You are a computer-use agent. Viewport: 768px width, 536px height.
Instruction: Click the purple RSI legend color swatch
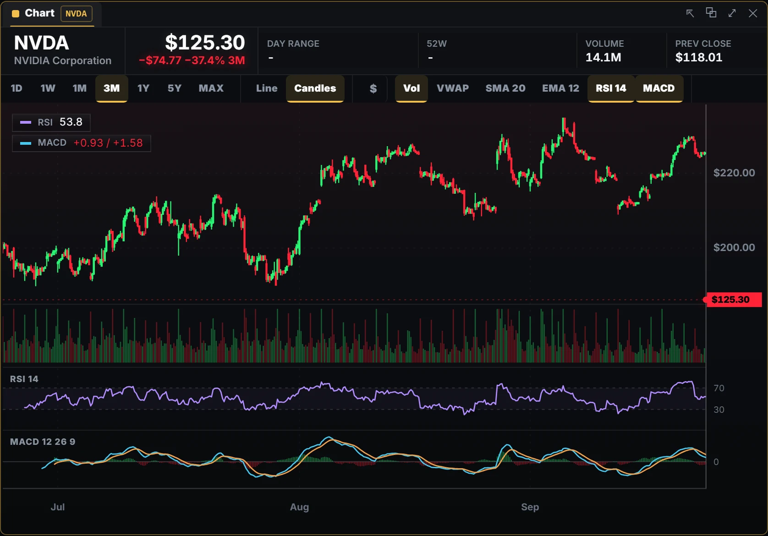[x=26, y=122]
